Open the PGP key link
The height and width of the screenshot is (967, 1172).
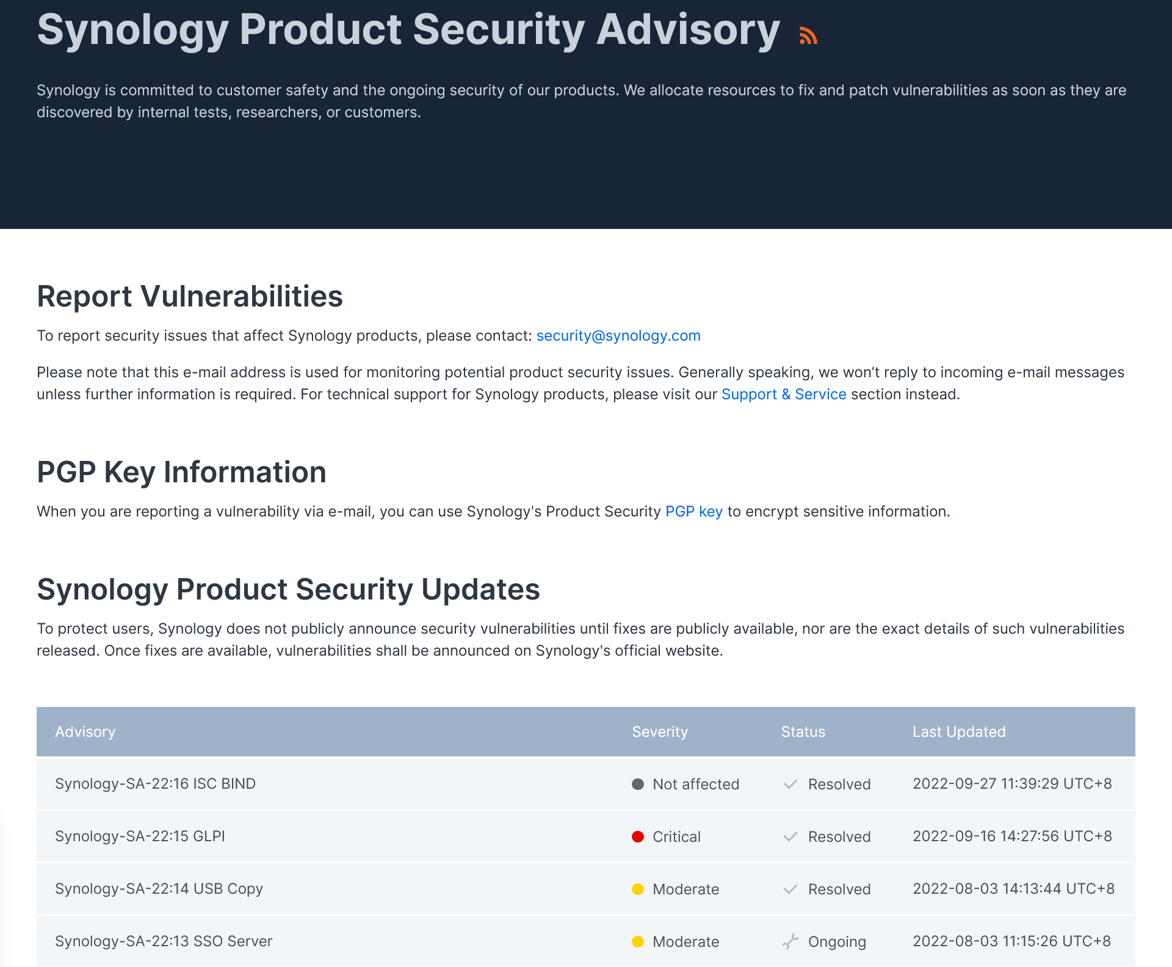tap(694, 512)
